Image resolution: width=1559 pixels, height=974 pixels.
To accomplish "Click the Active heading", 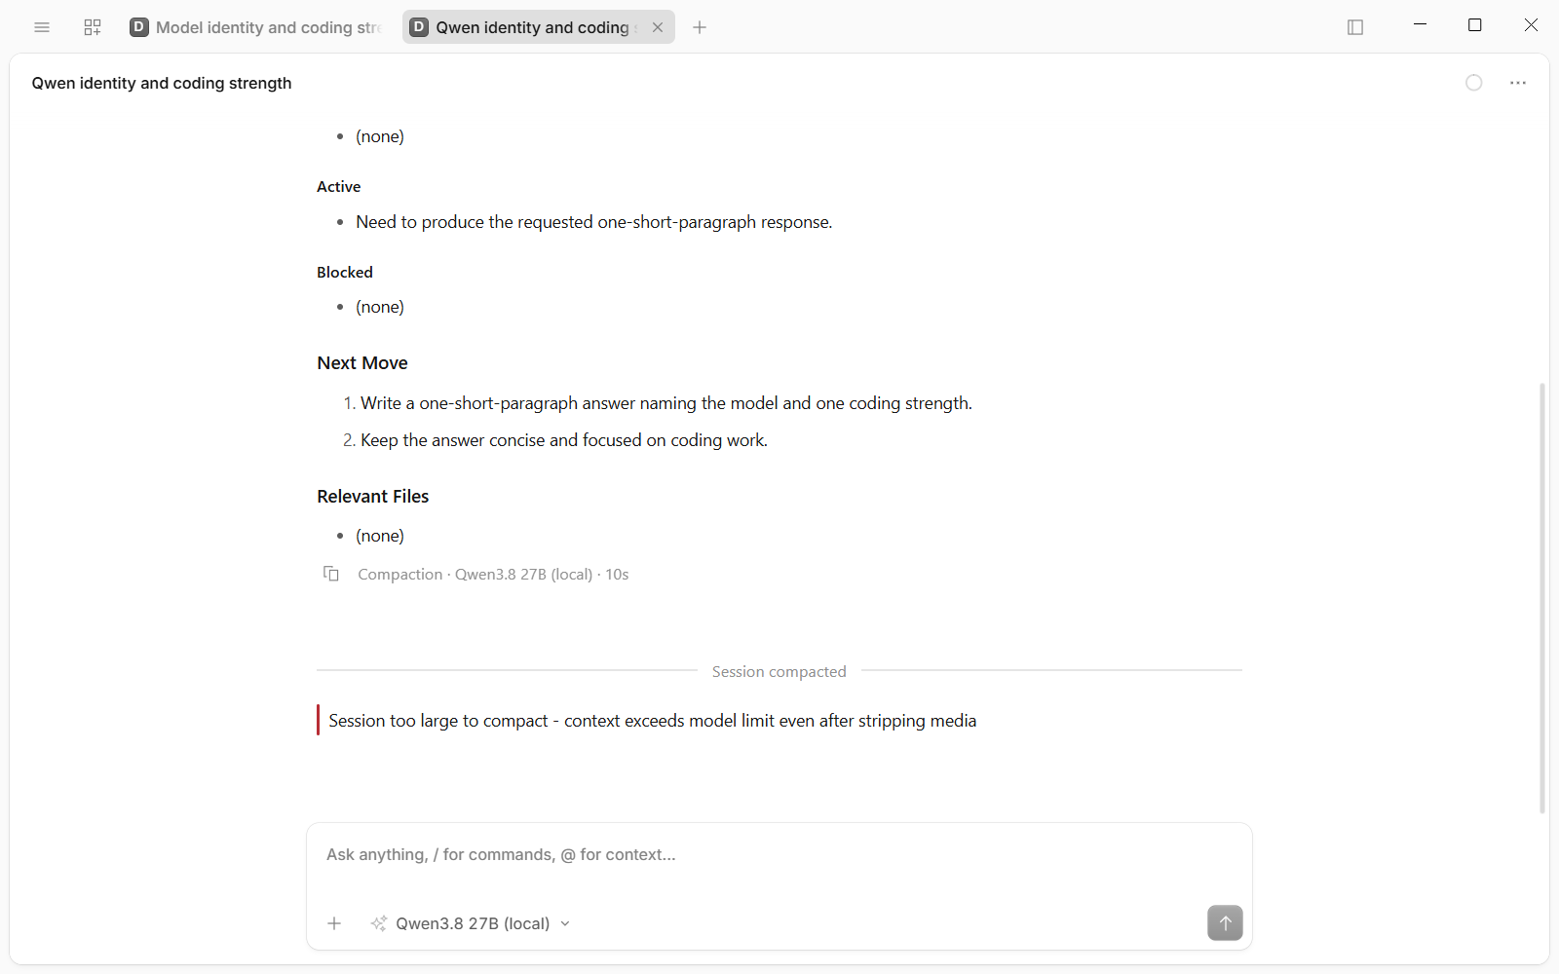I will 339,187.
